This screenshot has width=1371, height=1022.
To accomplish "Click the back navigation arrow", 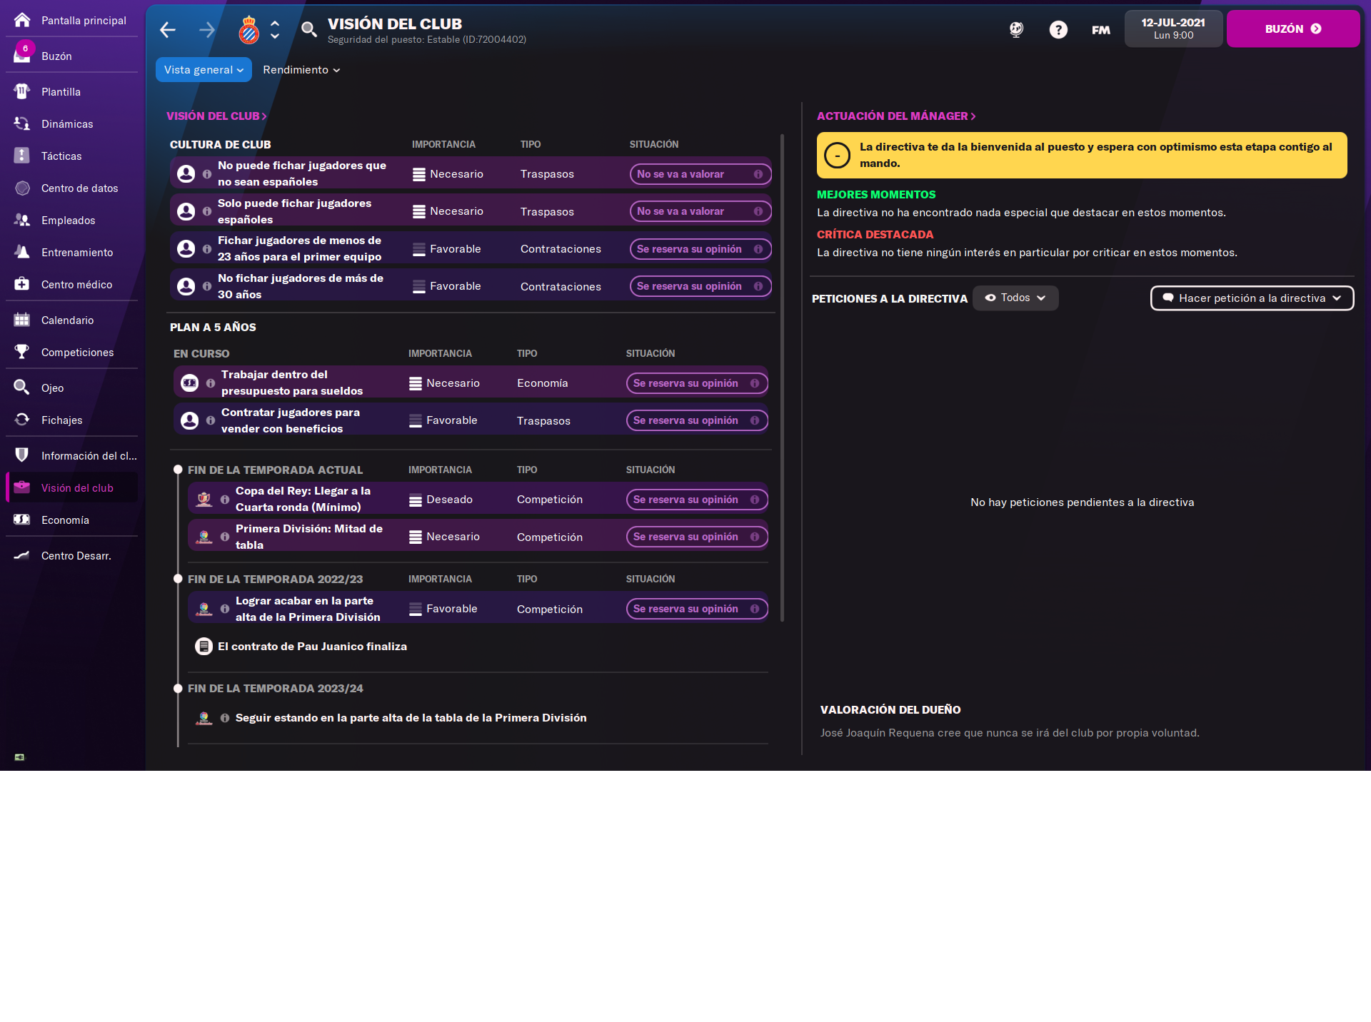I will (x=168, y=30).
